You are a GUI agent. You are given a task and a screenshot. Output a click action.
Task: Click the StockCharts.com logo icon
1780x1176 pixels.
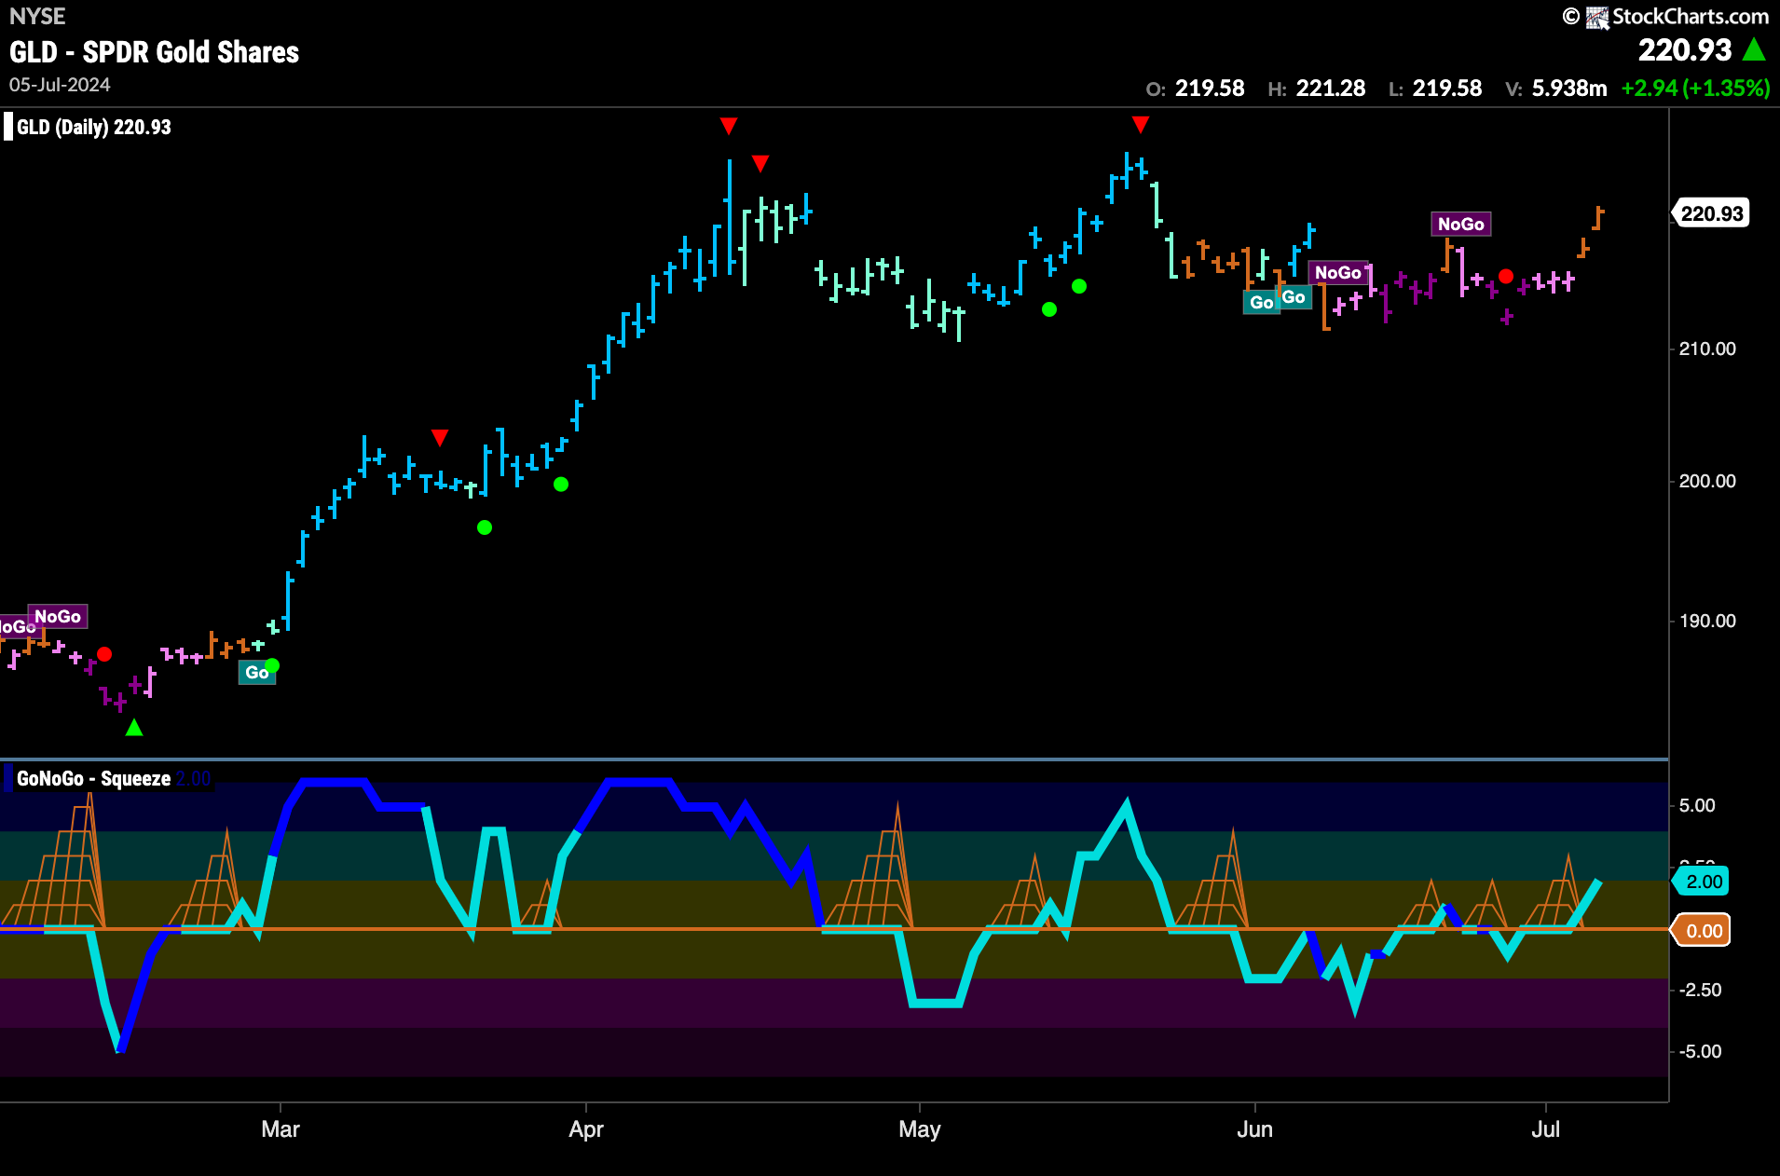(x=1598, y=17)
